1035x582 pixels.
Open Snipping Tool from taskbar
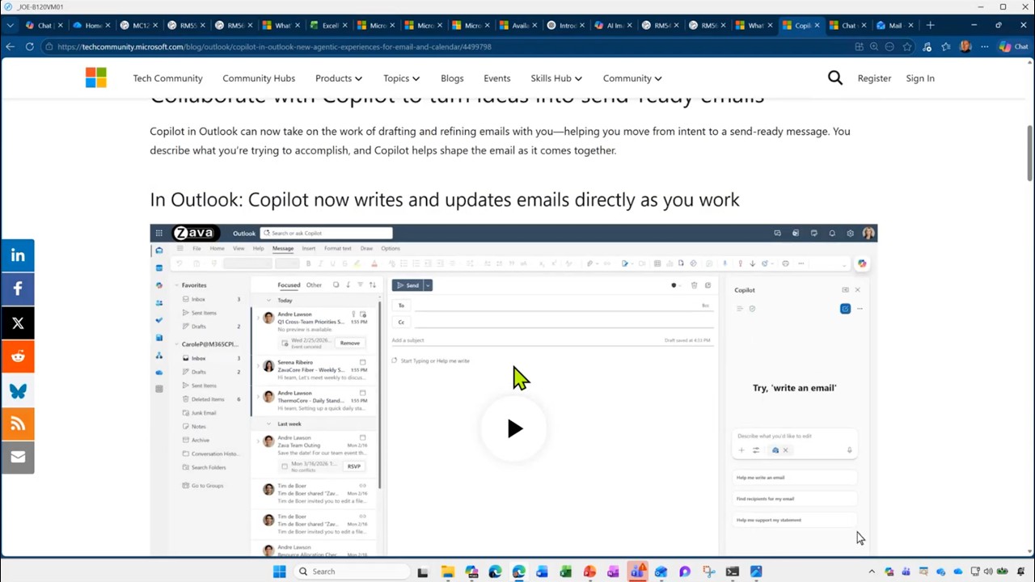tap(708, 571)
